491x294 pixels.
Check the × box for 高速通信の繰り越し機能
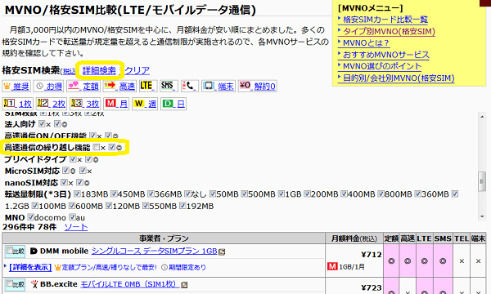point(97,147)
